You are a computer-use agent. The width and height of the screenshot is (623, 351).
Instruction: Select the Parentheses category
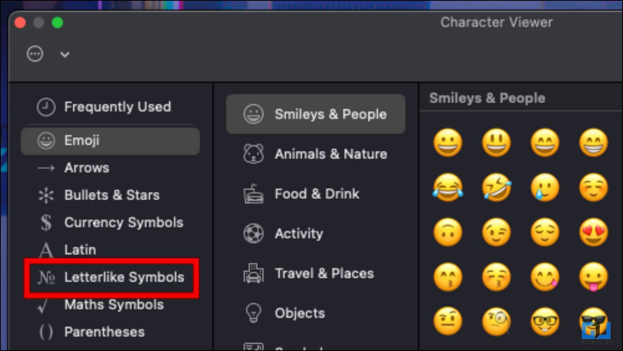110,332
